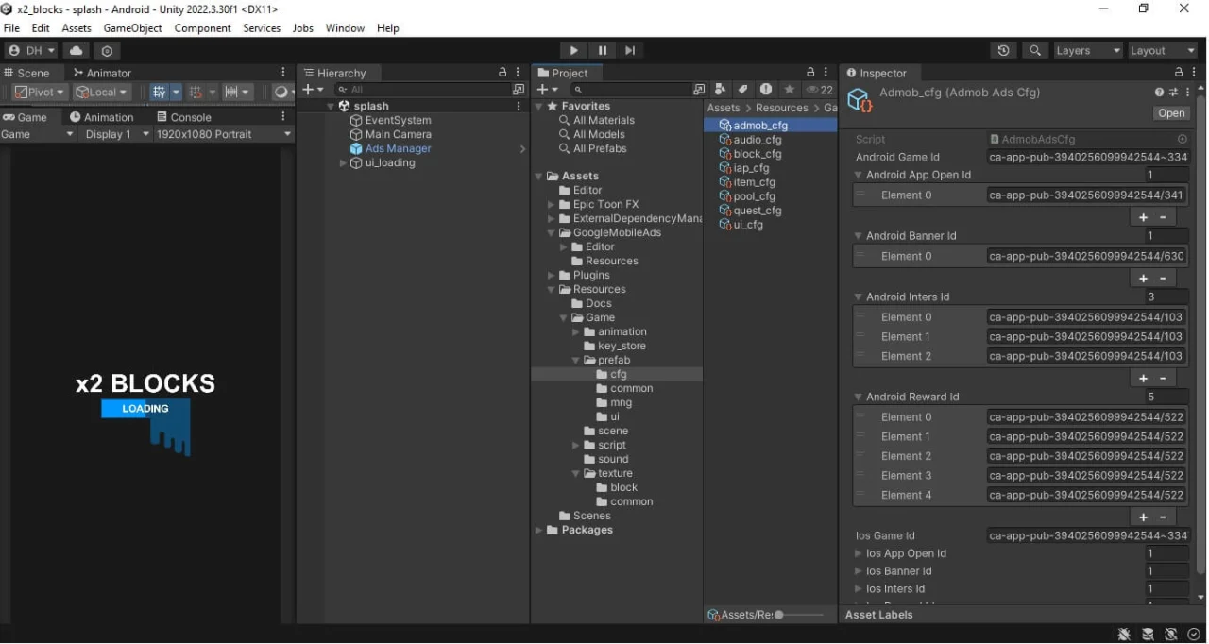
Task: Advance one frame with Step button
Action: point(630,51)
